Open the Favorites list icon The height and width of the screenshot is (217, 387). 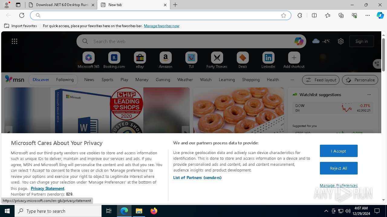328,15
